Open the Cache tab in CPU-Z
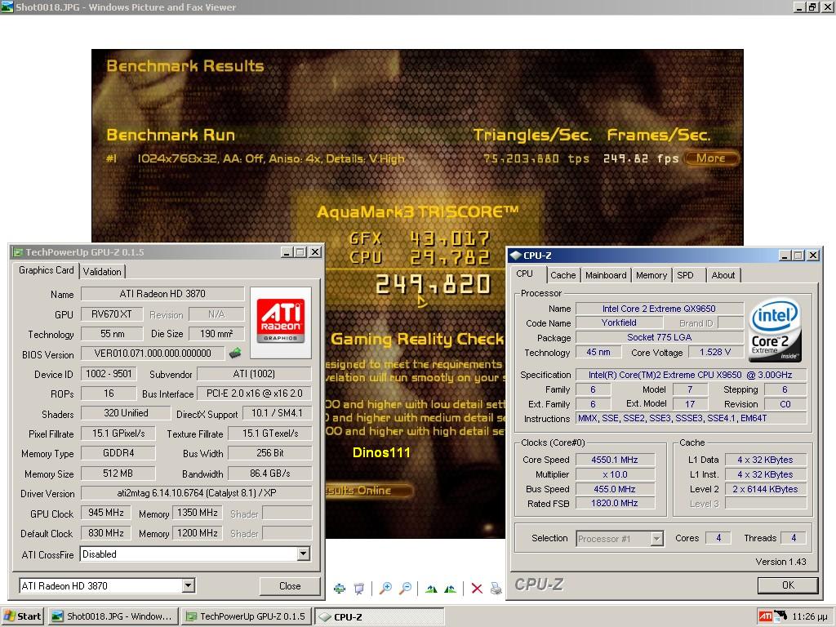Screen dimensions: 836x627 563,275
